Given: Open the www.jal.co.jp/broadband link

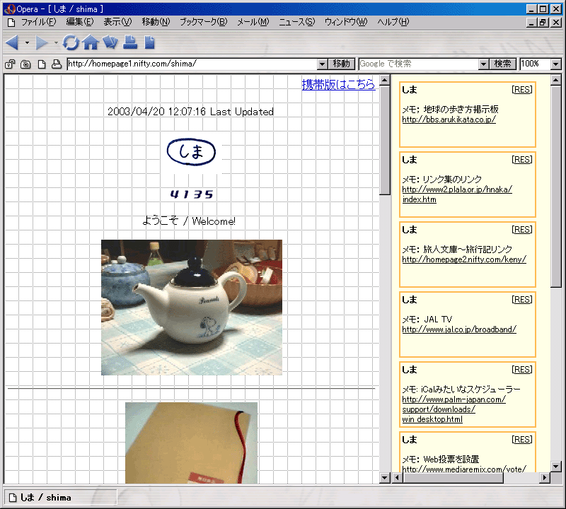Looking at the screenshot, I should [459, 329].
